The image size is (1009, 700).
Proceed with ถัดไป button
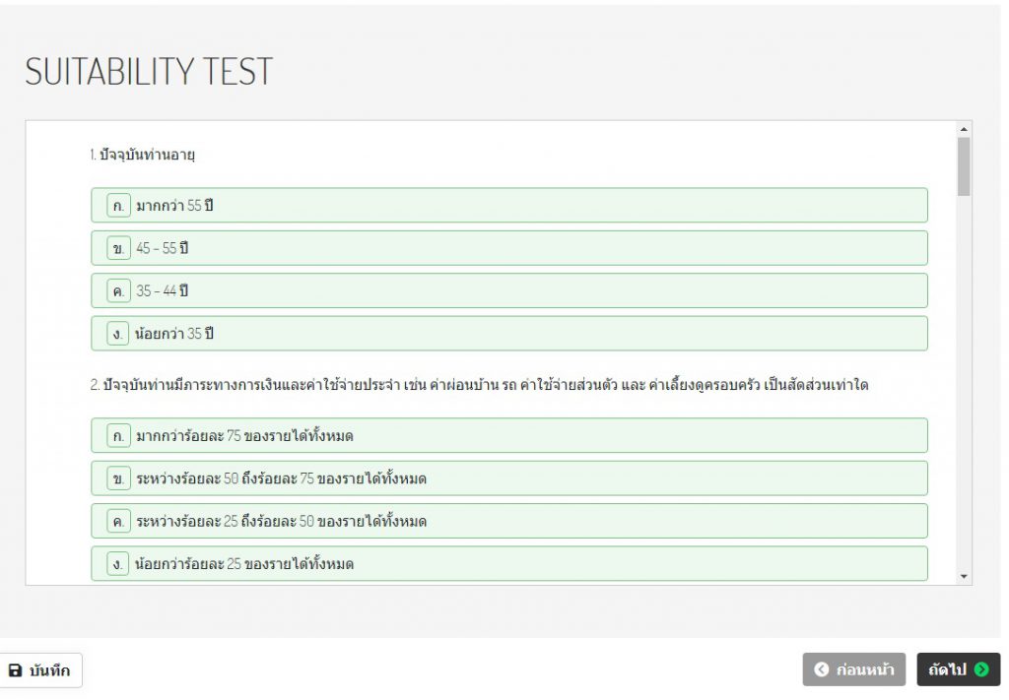(958, 669)
